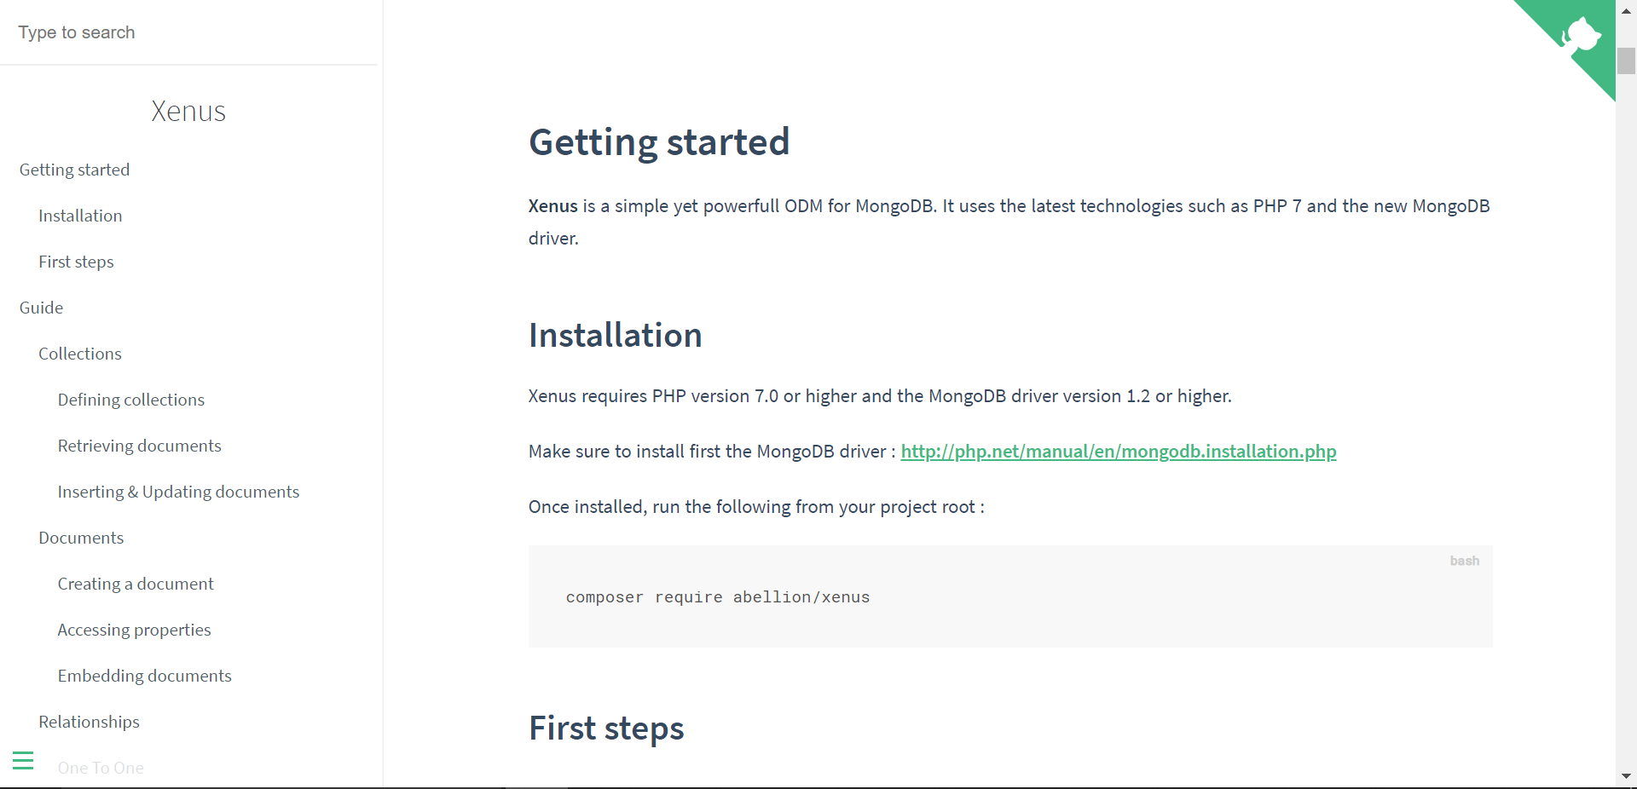Open First steps in sidebar

[x=76, y=262]
